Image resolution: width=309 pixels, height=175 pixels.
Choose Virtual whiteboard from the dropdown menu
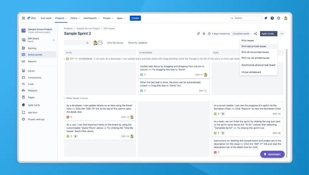251,72
